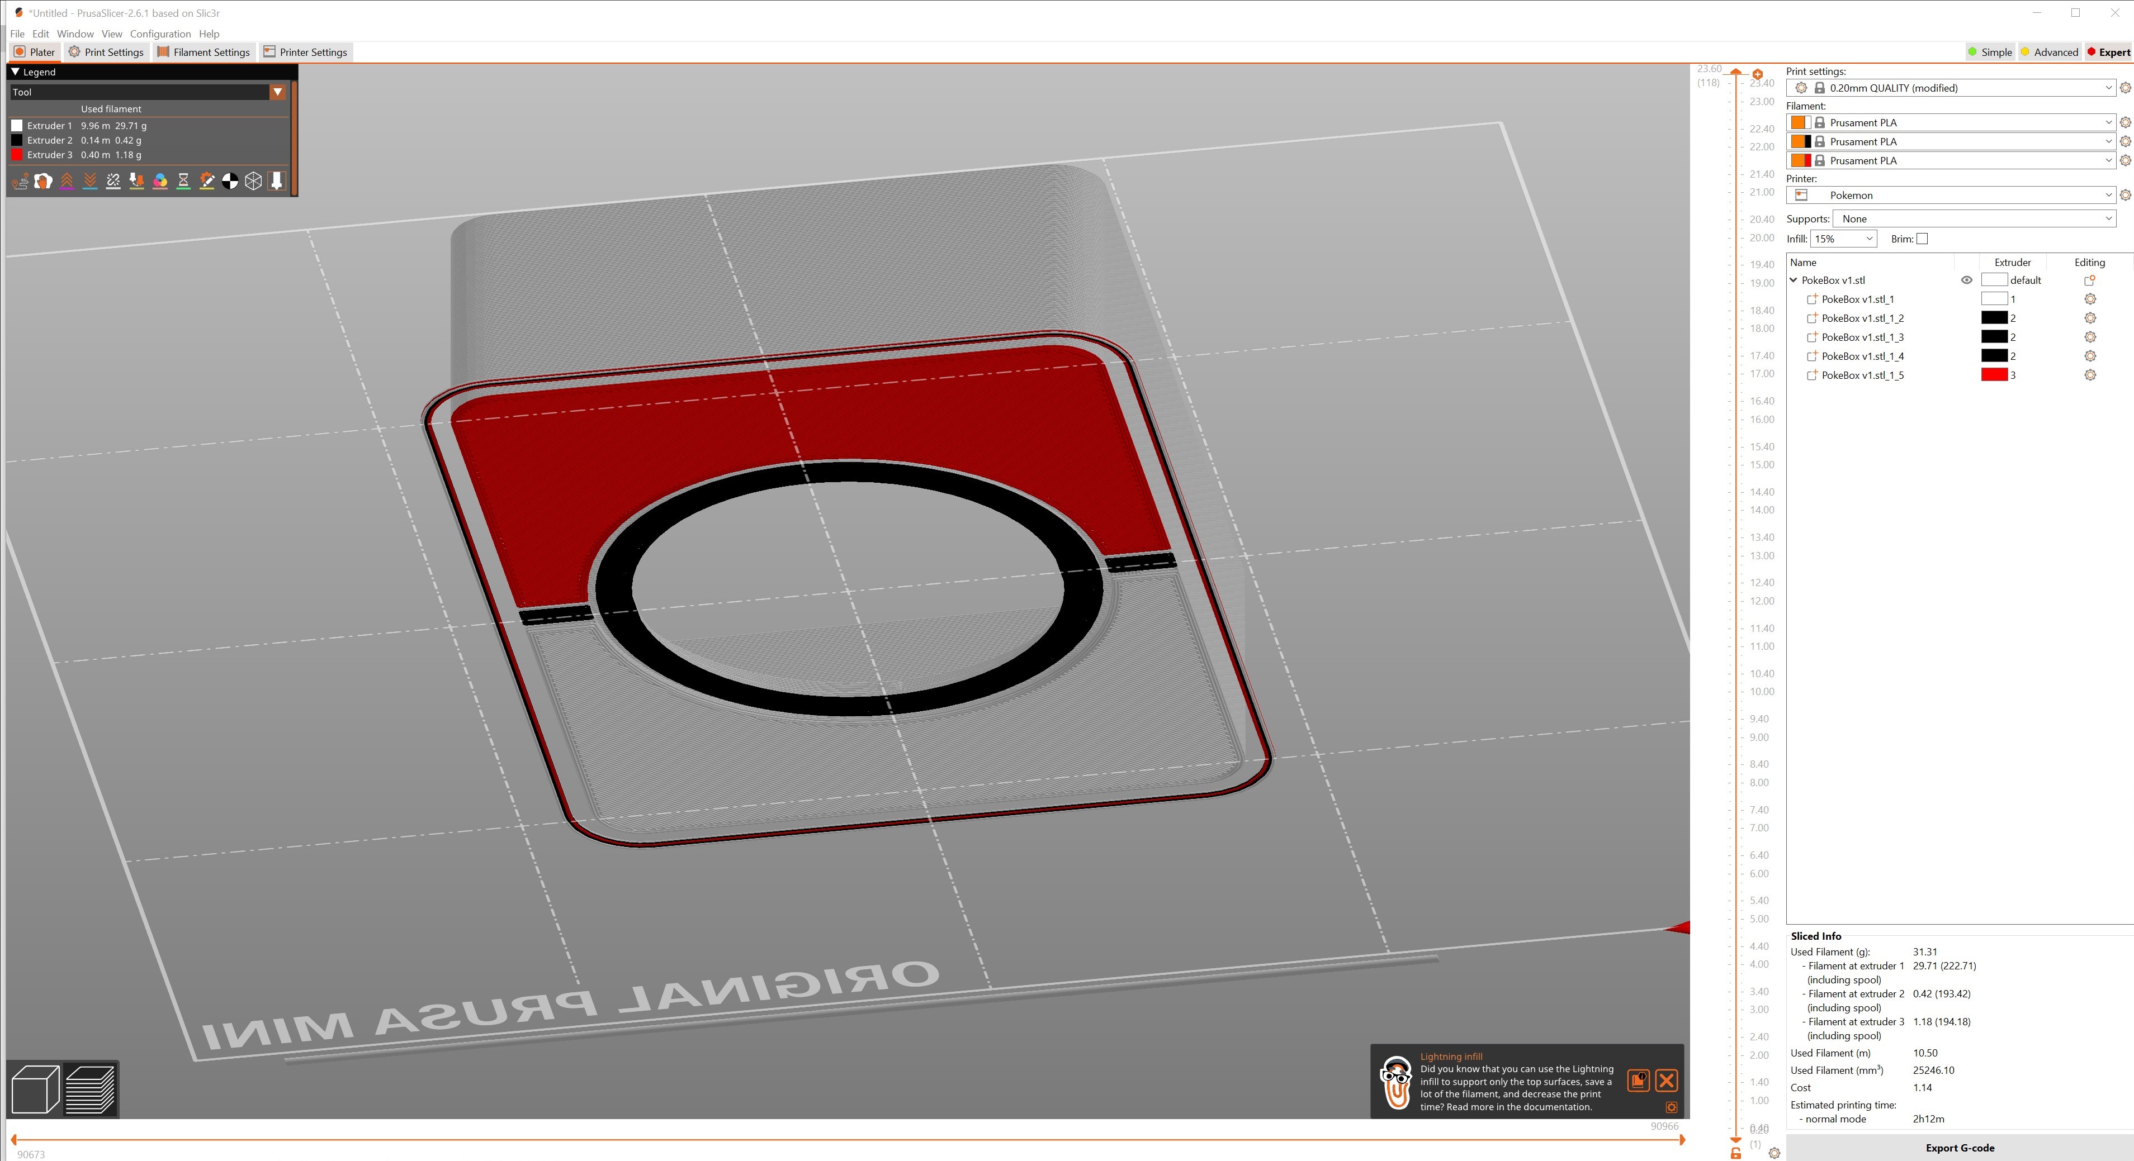Viewport: 2134px width, 1161px height.
Task: Open settings for PokeBox v1.stl_1_5 part
Action: coord(2090,375)
